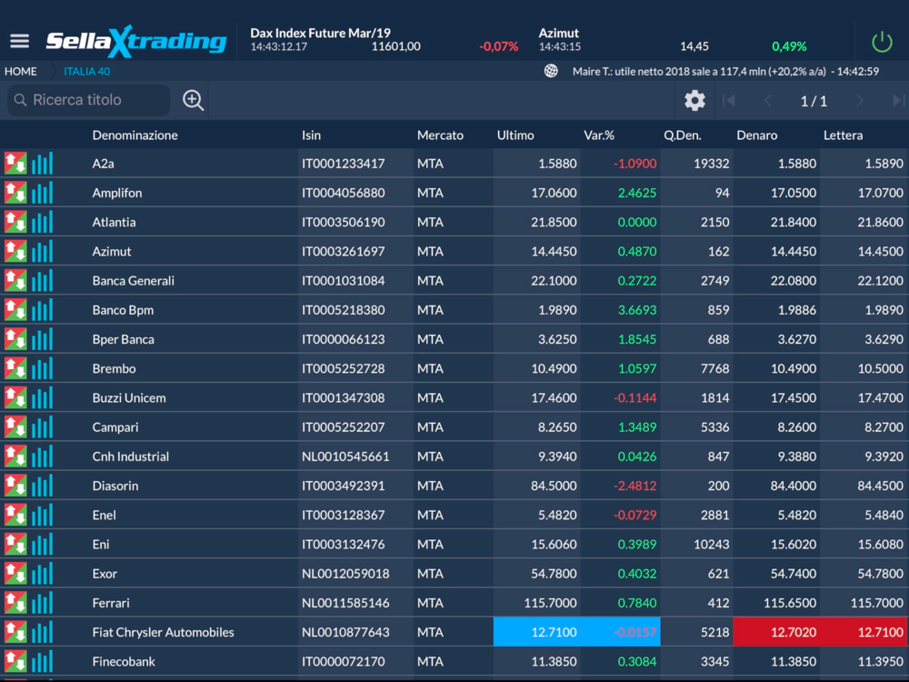The image size is (909, 682).
Task: Jump to last page arrow
Action: 899,100
